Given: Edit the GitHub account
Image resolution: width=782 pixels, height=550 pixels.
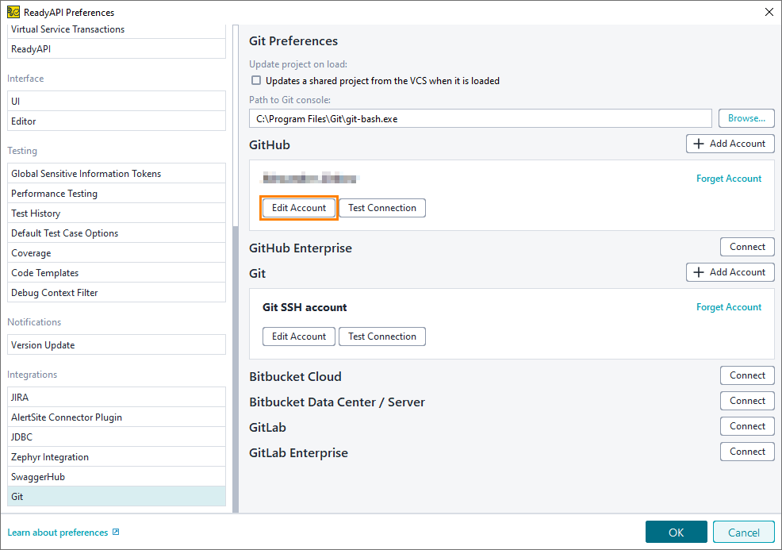Looking at the screenshot, I should tap(299, 208).
